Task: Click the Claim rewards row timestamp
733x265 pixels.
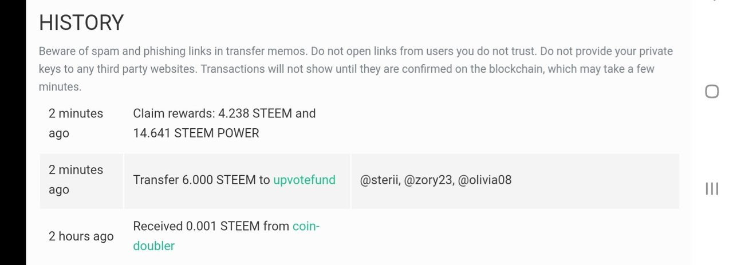Action: [76, 123]
